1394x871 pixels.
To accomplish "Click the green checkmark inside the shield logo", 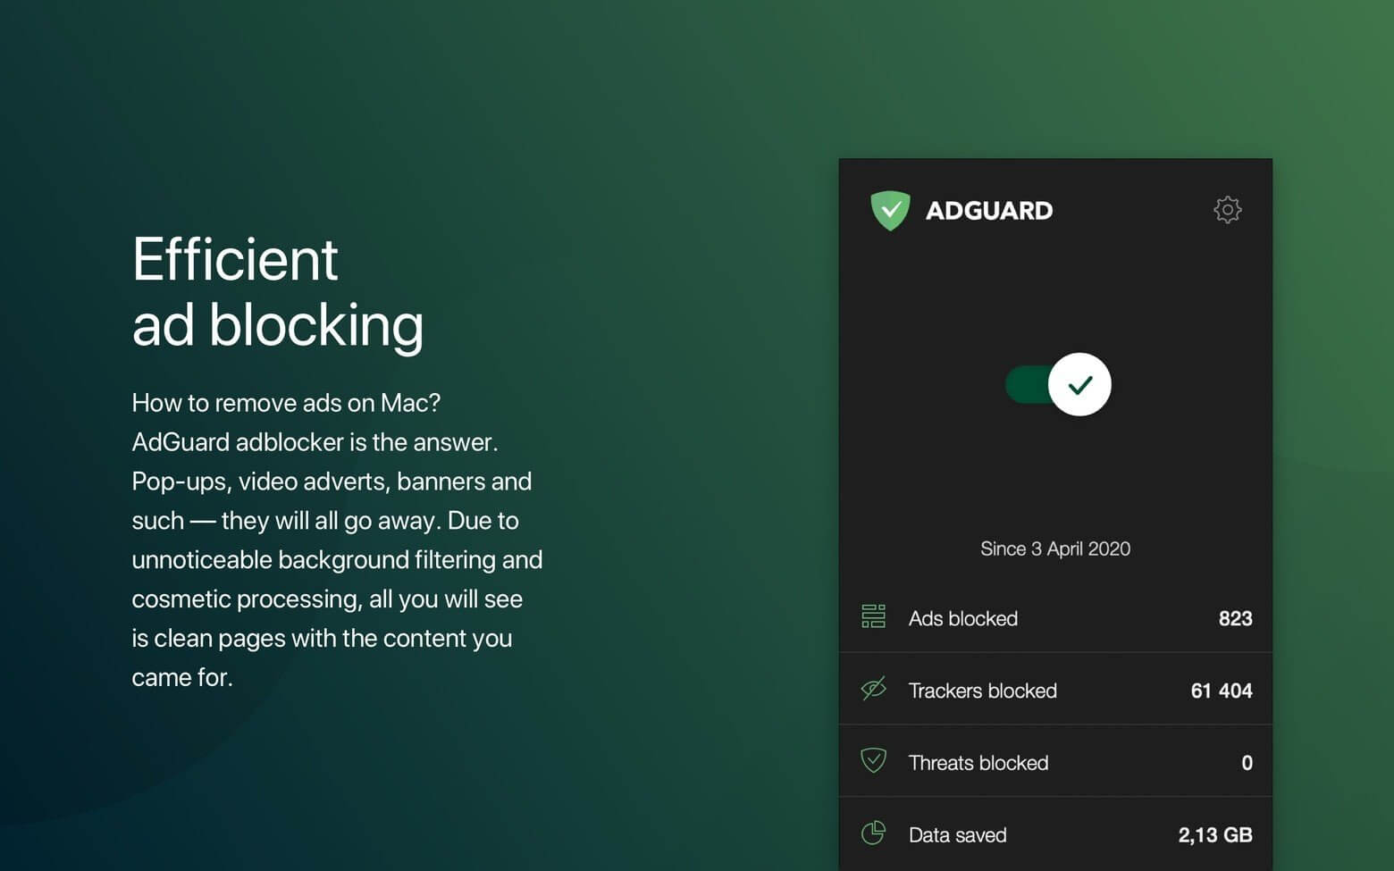I will tap(892, 209).
